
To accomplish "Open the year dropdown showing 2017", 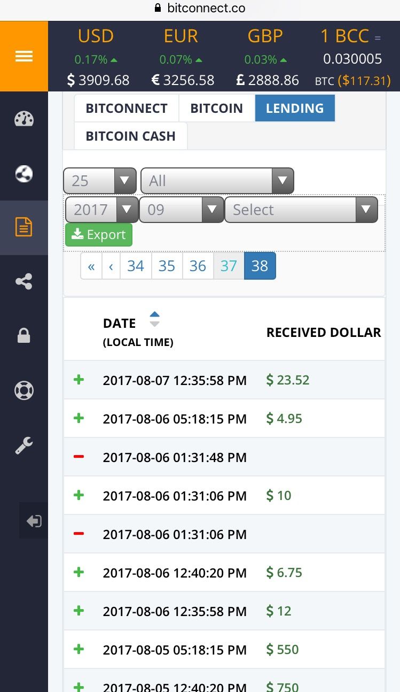I will point(101,210).
